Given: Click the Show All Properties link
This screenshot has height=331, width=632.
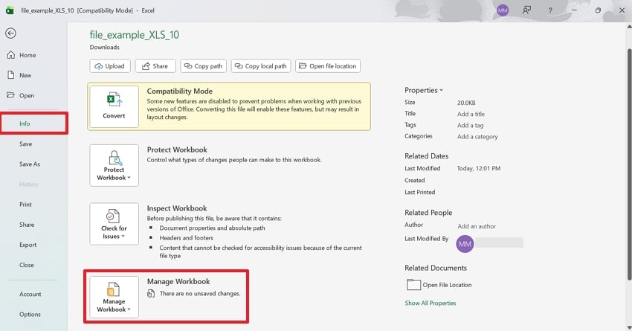Looking at the screenshot, I should click(431, 303).
